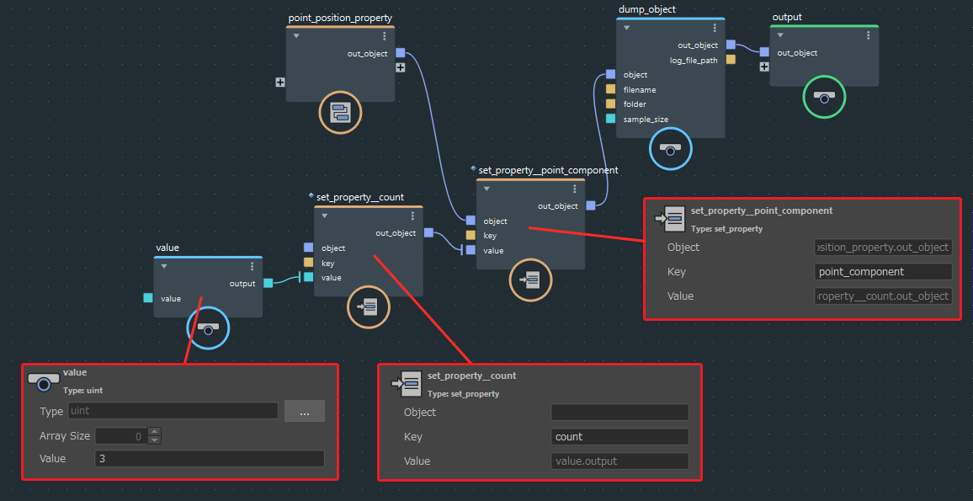This screenshot has width=973, height=501.
Task: Click the point_position_property node's circular icon
Action: pyautogui.click(x=340, y=112)
